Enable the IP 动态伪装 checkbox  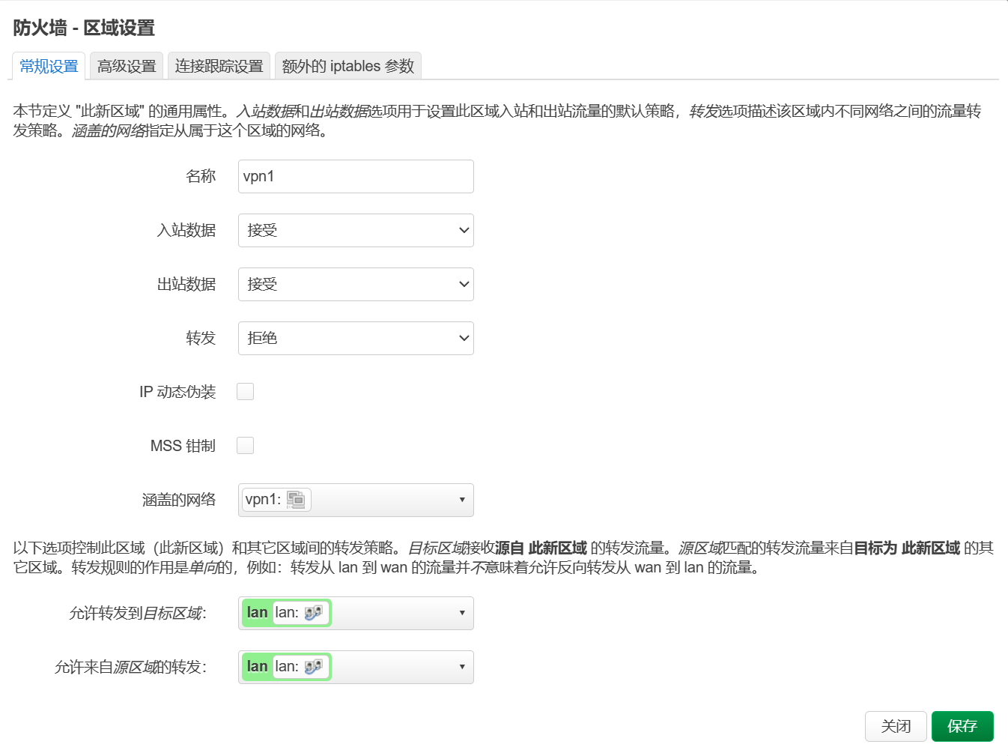(246, 391)
